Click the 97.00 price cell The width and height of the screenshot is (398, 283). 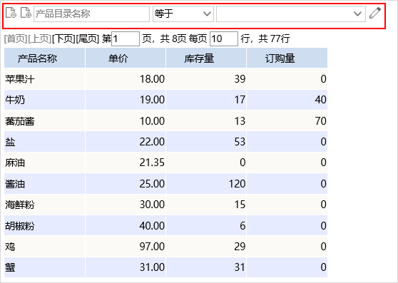[x=126, y=246]
